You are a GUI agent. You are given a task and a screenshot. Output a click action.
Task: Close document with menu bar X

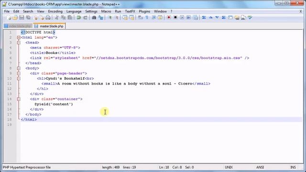click(301, 11)
